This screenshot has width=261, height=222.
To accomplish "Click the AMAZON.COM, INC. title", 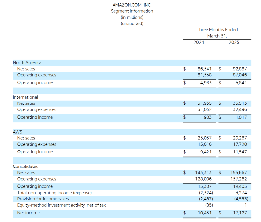I will (x=132, y=5).
